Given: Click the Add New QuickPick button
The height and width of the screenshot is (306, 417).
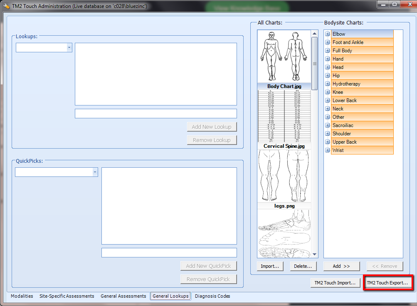Looking at the screenshot, I should click(209, 266).
